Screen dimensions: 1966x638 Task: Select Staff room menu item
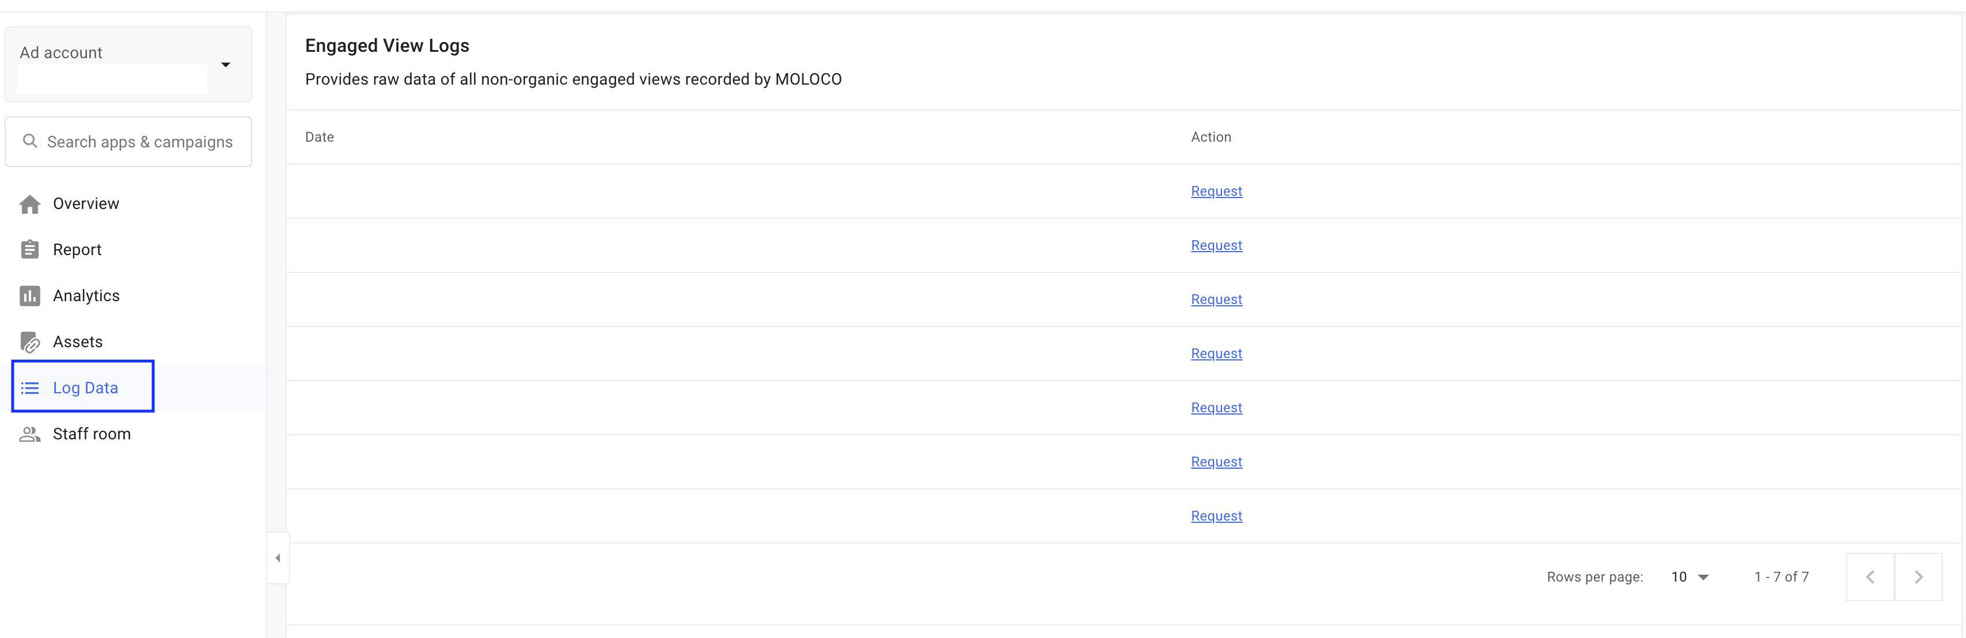point(92,434)
